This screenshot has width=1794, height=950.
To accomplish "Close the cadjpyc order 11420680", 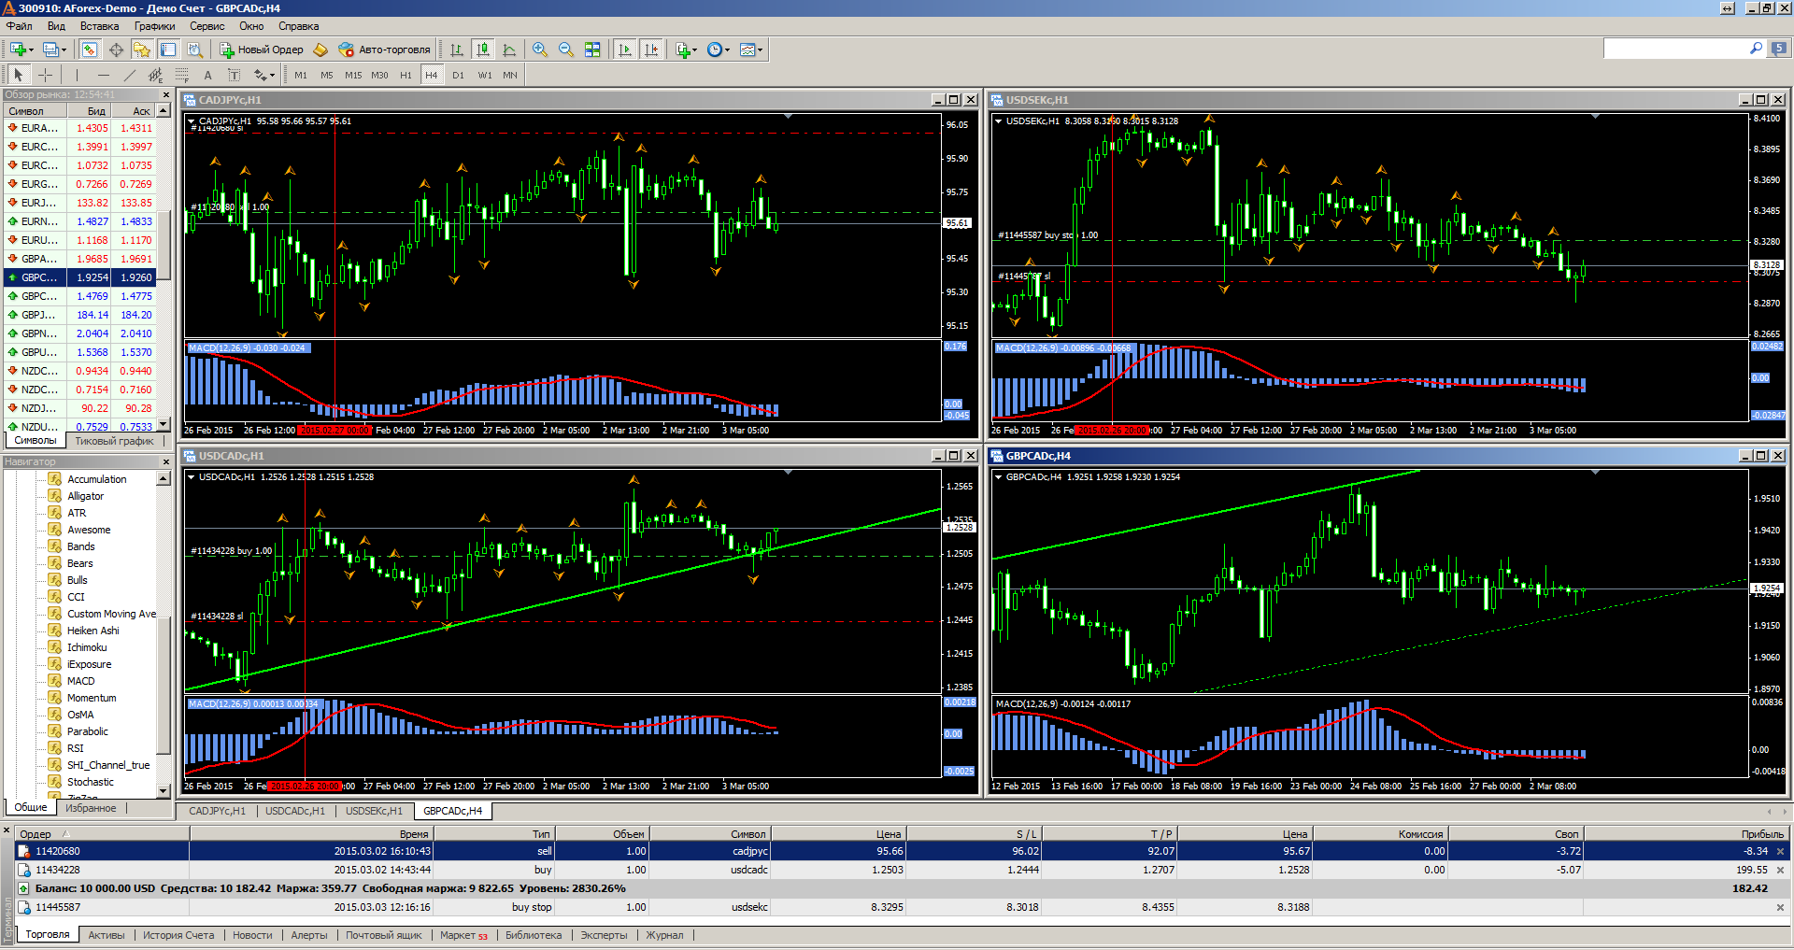I will (x=1780, y=851).
